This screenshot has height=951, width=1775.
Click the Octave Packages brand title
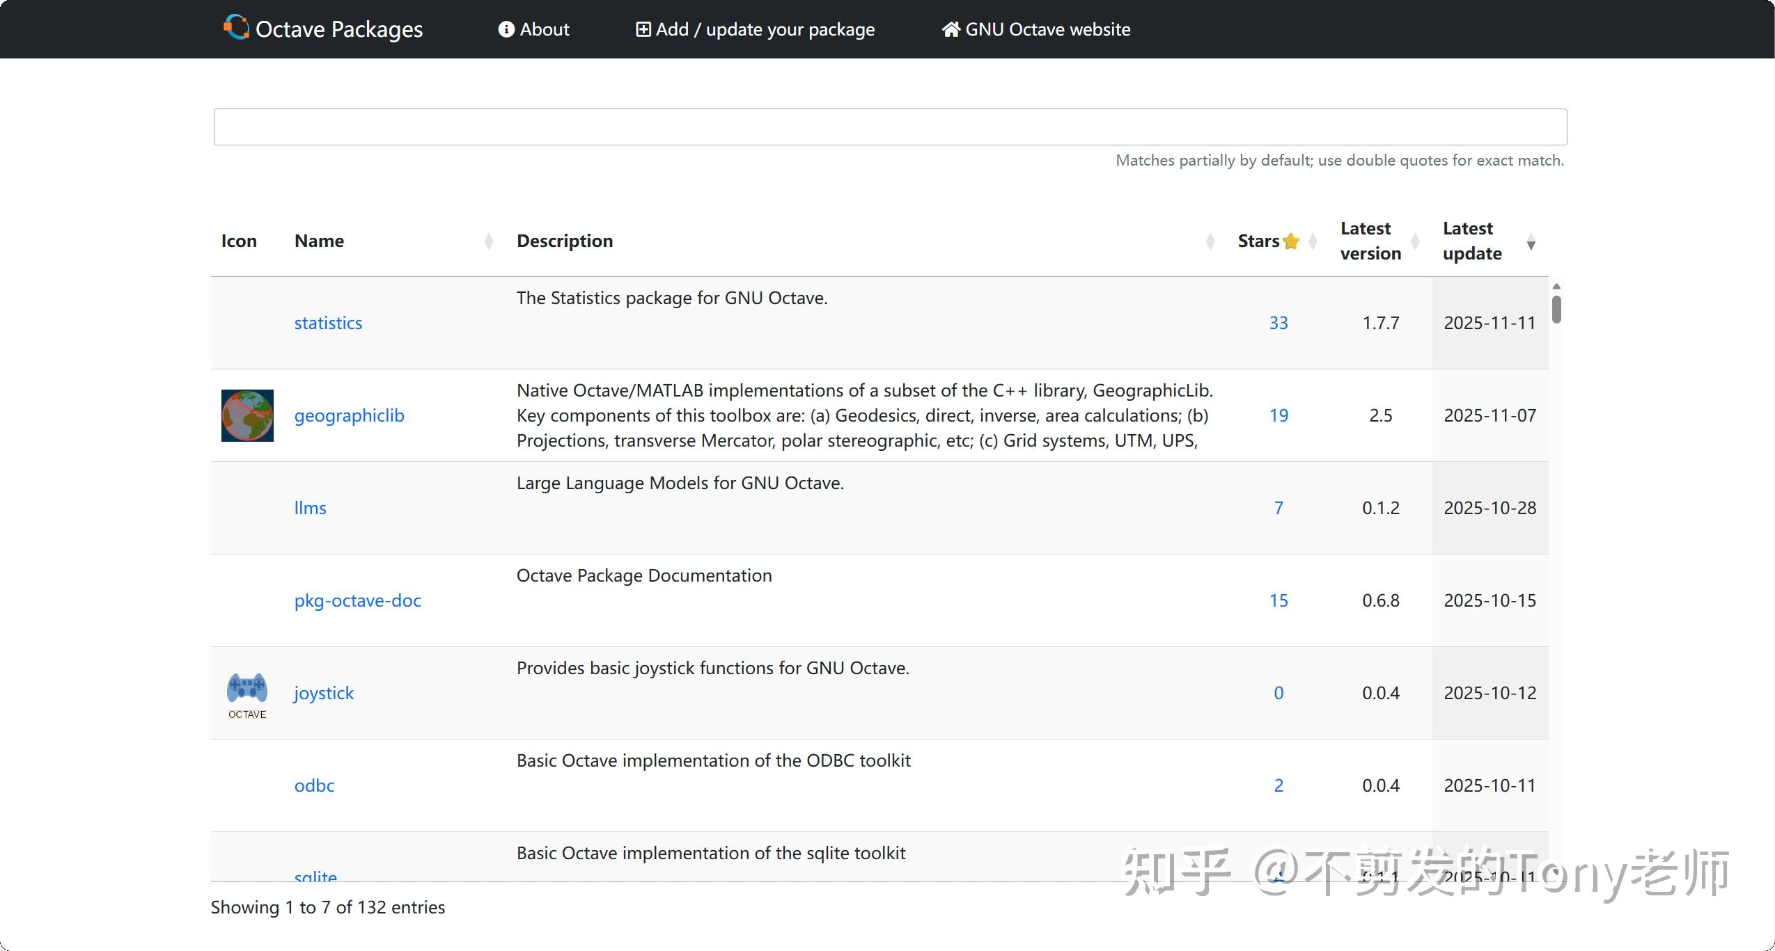pyautogui.click(x=339, y=29)
